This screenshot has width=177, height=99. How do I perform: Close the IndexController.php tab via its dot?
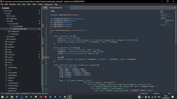click(x=68, y=8)
